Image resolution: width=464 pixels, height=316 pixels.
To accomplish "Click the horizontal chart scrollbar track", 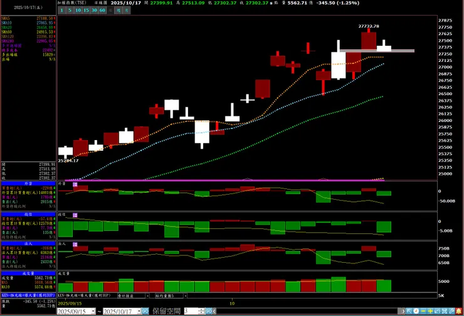I will point(308,311).
